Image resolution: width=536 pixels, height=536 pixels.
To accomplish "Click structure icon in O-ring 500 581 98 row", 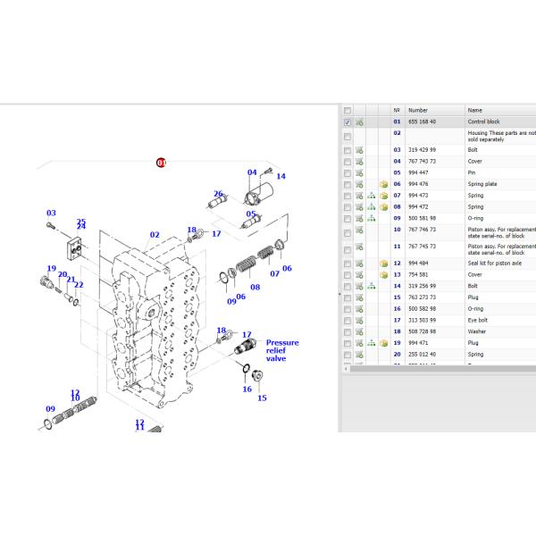I will coord(372,217).
